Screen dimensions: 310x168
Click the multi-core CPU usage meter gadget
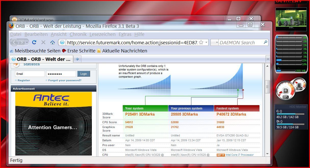point(291,54)
